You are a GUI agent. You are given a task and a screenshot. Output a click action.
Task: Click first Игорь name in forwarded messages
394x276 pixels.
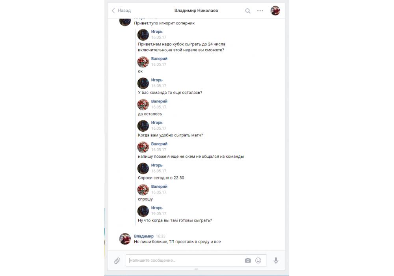pyautogui.click(x=157, y=32)
